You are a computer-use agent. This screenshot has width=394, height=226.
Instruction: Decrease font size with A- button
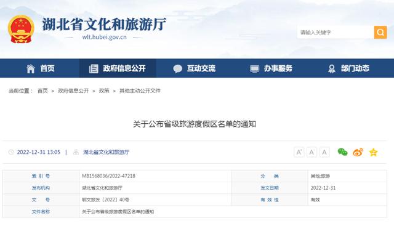(x=312, y=152)
